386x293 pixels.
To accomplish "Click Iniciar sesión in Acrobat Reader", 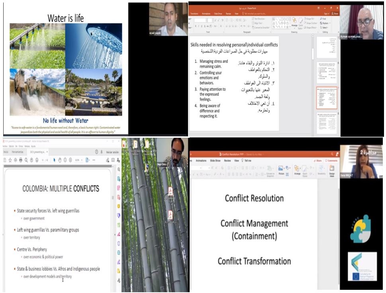I will coord(112,152).
